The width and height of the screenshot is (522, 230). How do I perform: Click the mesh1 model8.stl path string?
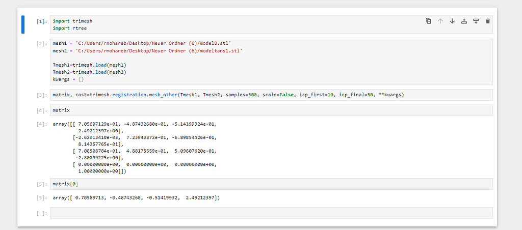pos(153,44)
